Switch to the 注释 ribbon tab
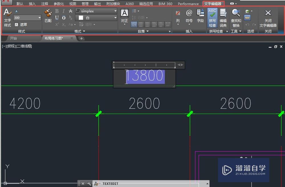 [x=44, y=4]
